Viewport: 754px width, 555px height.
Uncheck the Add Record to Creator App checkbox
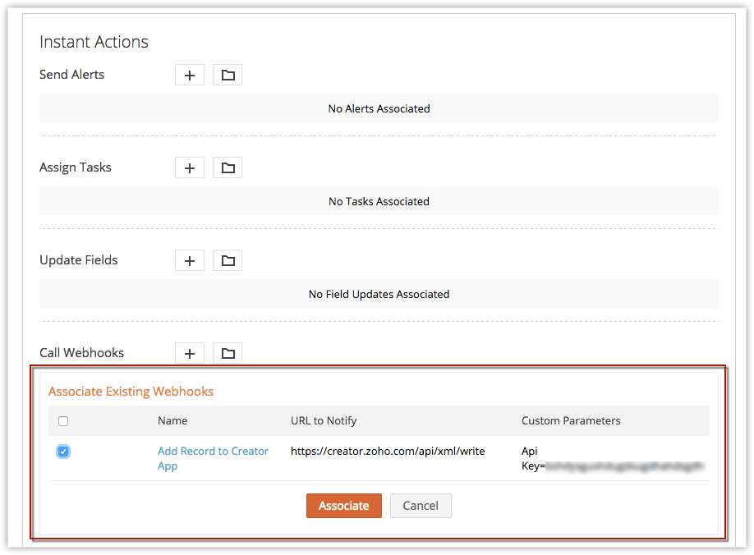63,452
